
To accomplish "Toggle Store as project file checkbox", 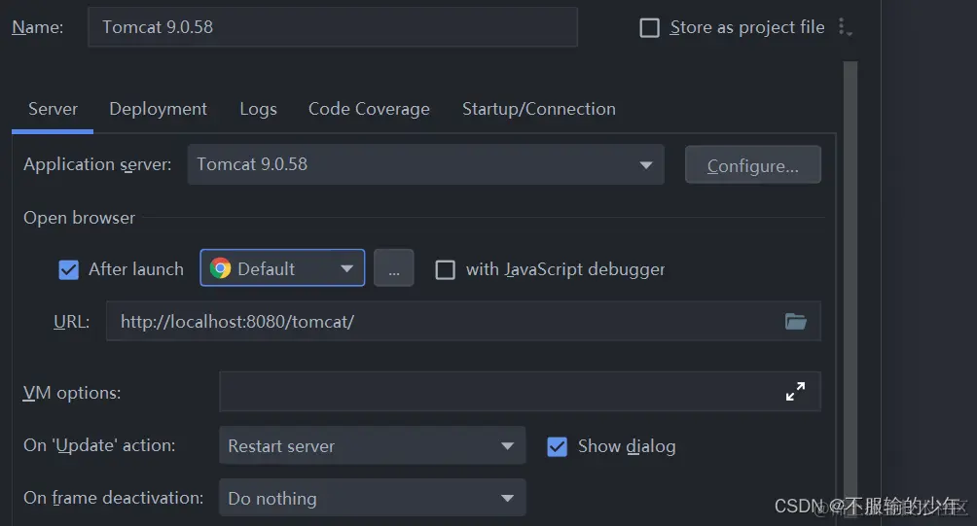I will 649,28.
